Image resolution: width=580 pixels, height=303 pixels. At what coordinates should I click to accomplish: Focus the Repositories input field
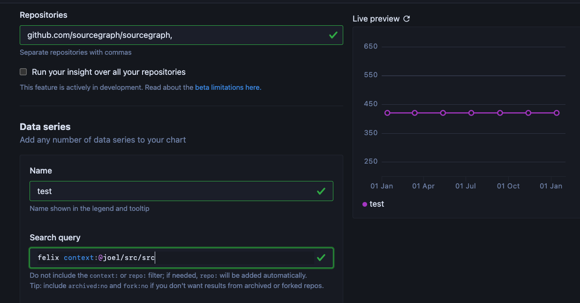pos(173,35)
